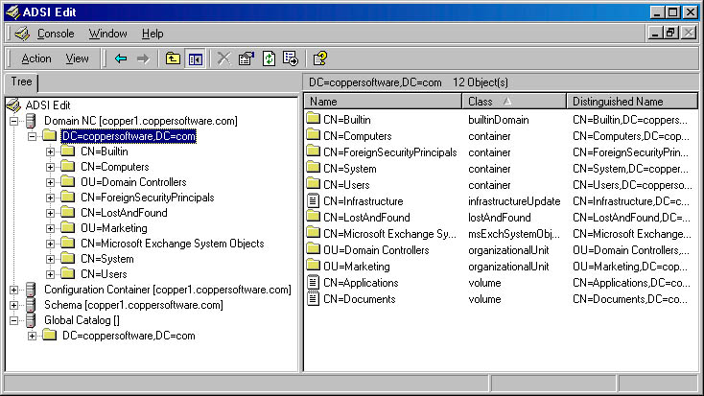The height and width of the screenshot is (396, 704).
Task: Click the Help toolbar icon
Action: click(x=320, y=58)
